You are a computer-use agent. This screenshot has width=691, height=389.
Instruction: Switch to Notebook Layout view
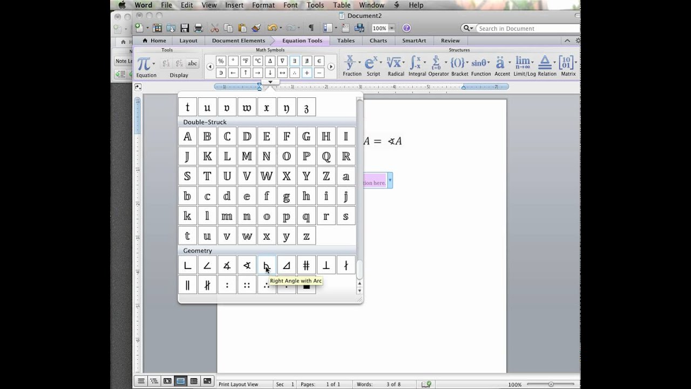[194, 381]
